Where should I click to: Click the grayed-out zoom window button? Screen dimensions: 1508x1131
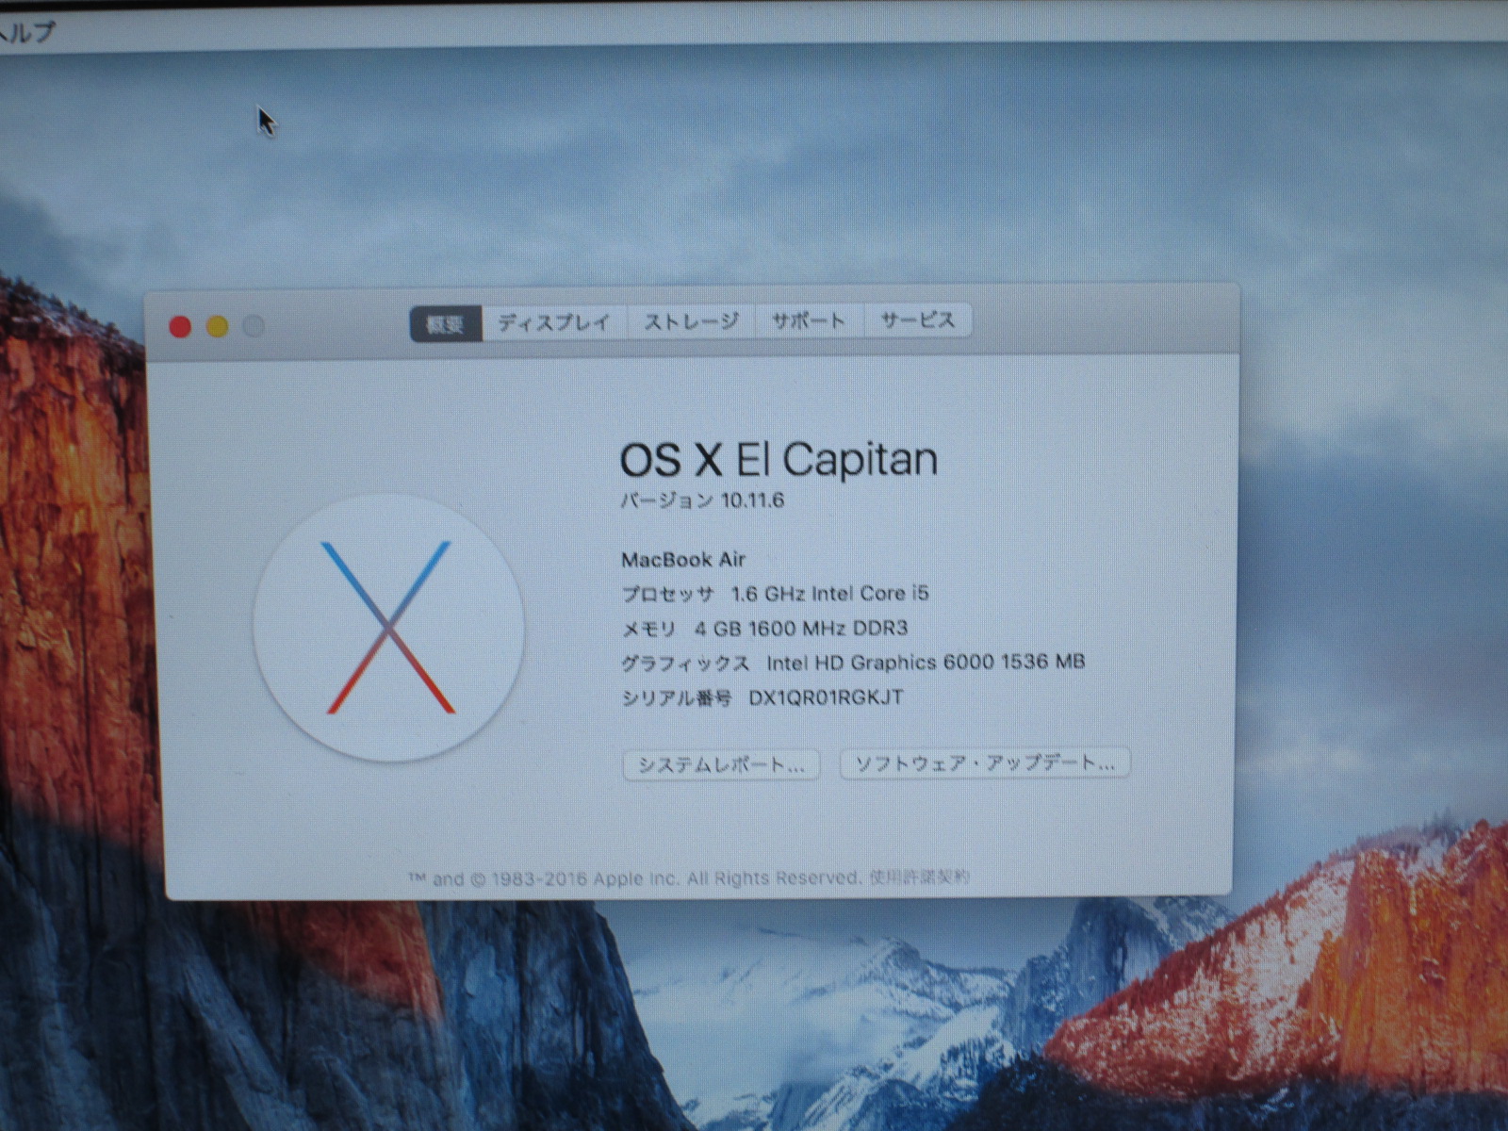254,327
